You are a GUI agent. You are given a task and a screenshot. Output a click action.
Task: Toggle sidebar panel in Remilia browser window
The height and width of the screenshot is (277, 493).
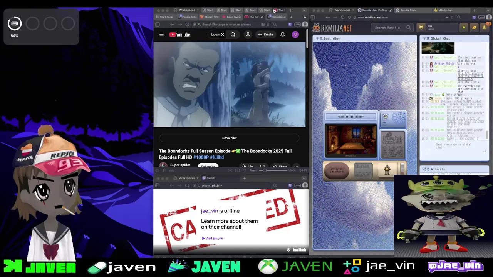[313, 17]
